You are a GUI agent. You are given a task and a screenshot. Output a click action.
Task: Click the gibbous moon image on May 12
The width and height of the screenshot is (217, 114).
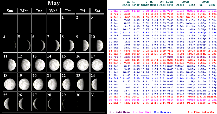(25, 64)
